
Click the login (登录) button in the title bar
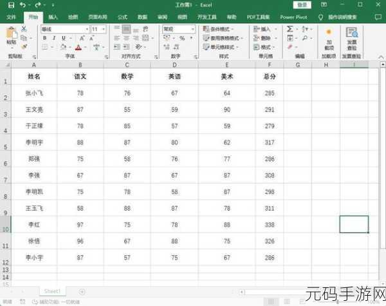coord(302,5)
